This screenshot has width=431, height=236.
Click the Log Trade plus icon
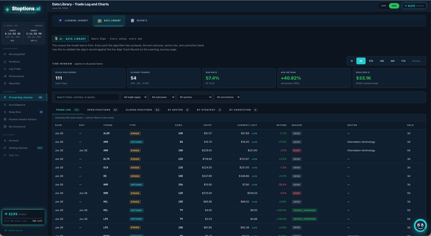(5, 69)
